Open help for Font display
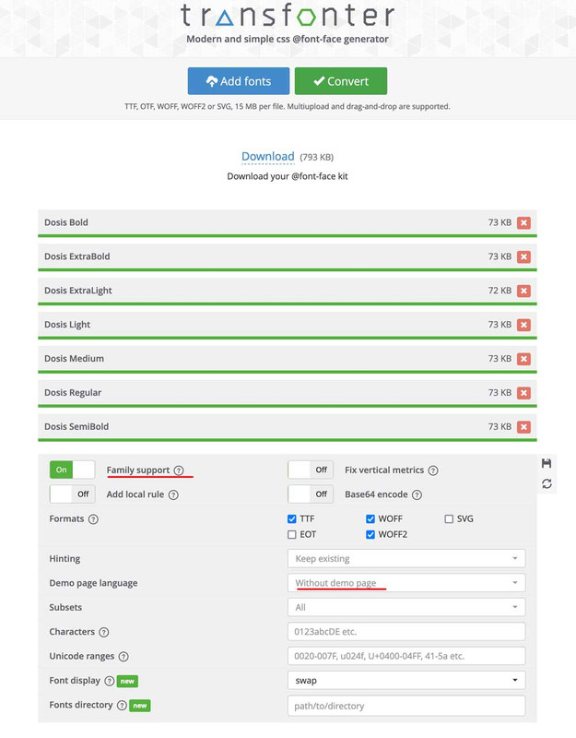Image resolution: width=576 pixels, height=738 pixels. point(109,681)
